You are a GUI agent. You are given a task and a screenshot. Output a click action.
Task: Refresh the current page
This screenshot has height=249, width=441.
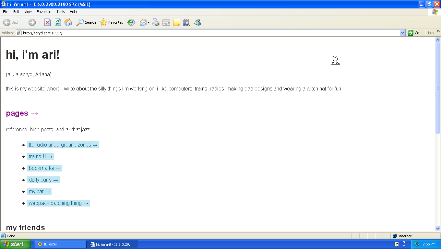point(57,22)
